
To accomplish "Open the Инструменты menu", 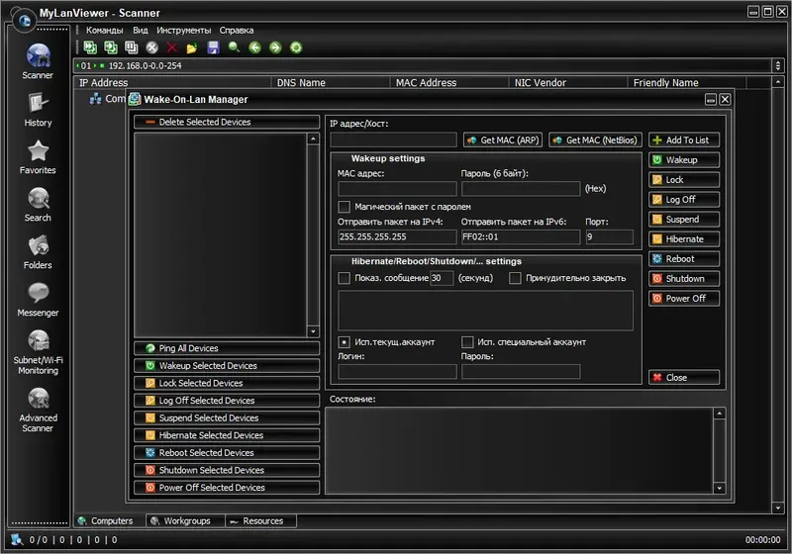I will pyautogui.click(x=184, y=31).
